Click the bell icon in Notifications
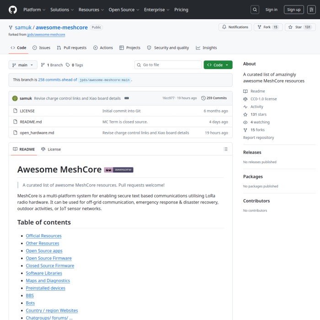Screen dimensions: 320x320 [x=224, y=27]
